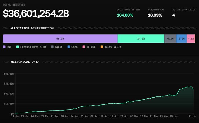Click the 21 Feb x-axis date

coord(55,116)
